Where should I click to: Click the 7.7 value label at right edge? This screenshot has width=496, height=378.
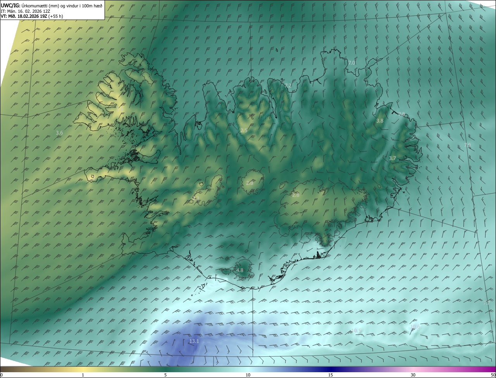point(486,303)
